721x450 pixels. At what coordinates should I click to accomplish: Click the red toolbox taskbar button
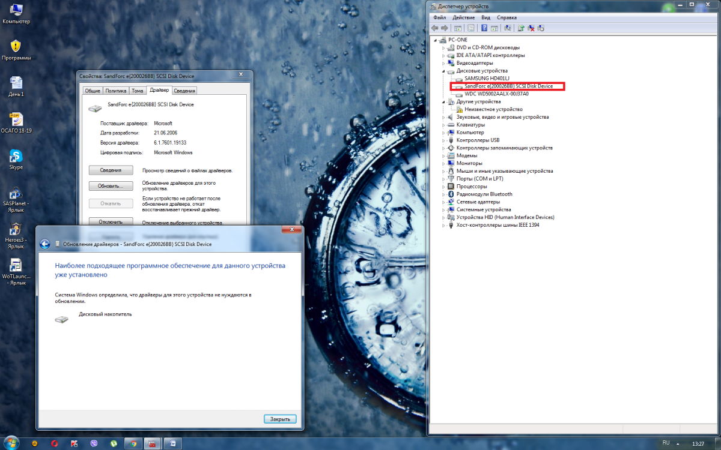[x=153, y=444]
